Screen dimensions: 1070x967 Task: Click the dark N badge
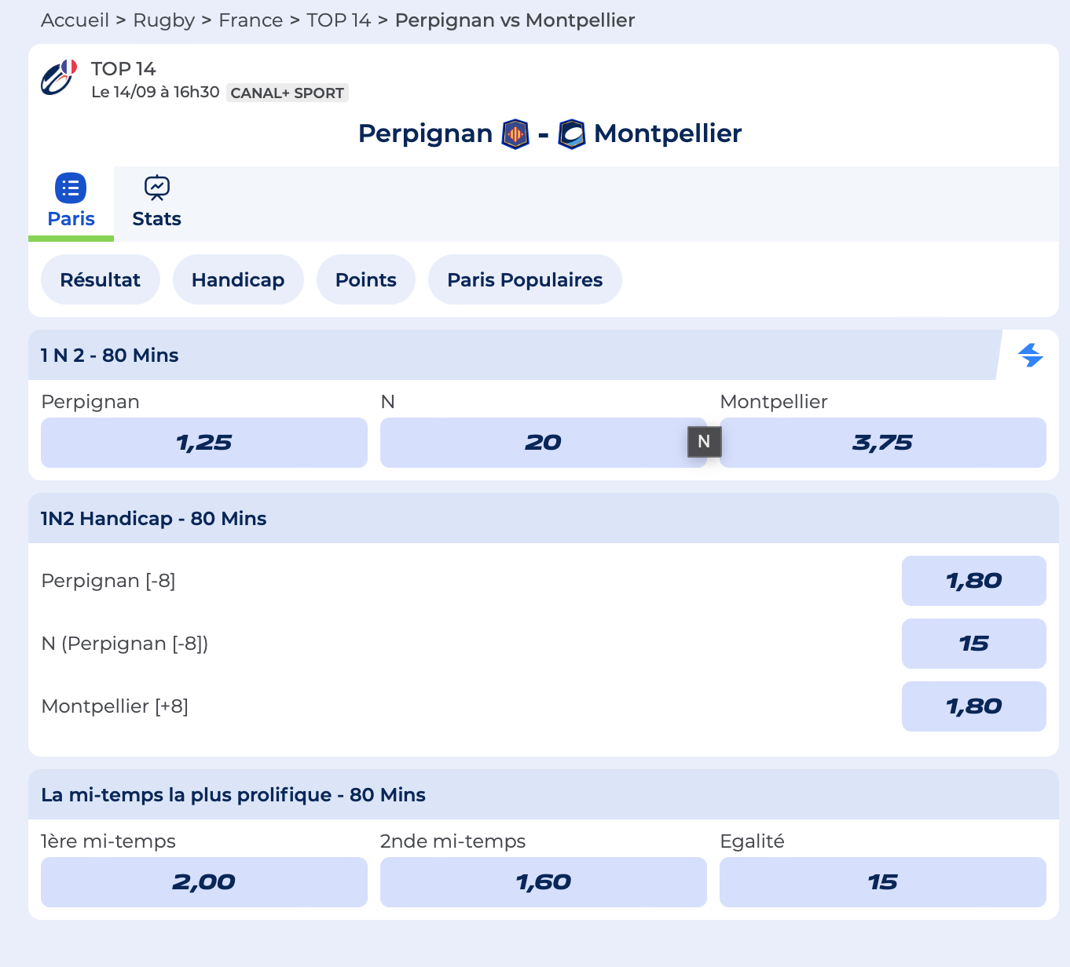(704, 442)
